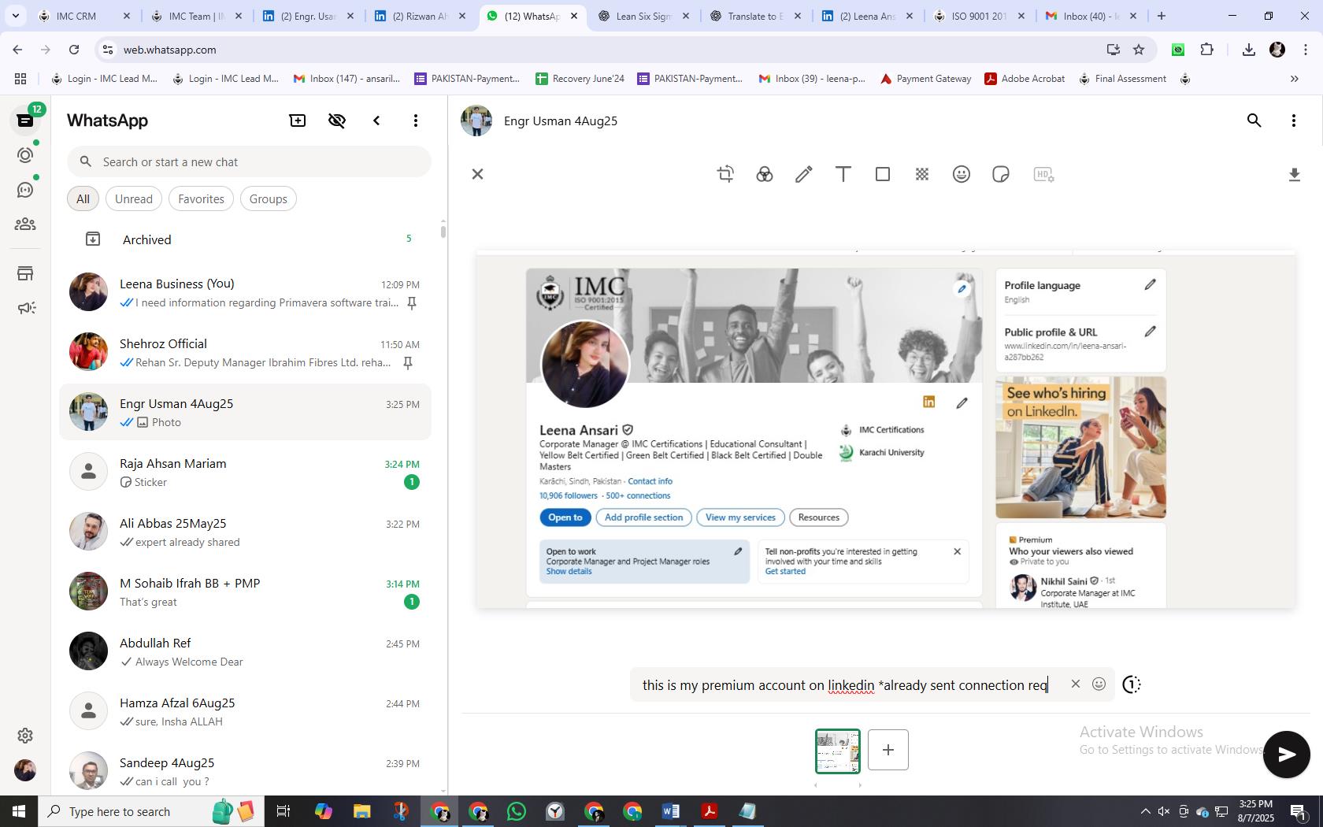Toggle HD media quality setting
Image resolution: width=1323 pixels, height=827 pixels.
1043,174
